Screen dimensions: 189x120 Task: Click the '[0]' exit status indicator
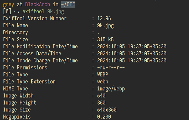(7, 11)
